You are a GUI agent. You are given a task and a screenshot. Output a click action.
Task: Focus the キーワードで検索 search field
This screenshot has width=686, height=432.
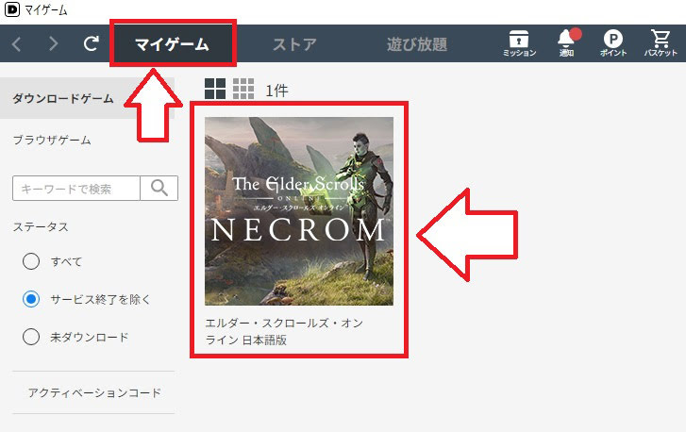pos(76,188)
